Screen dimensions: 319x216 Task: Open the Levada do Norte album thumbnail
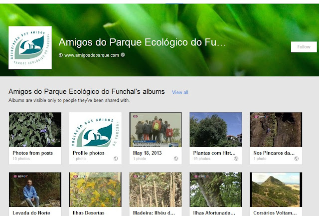35,190
